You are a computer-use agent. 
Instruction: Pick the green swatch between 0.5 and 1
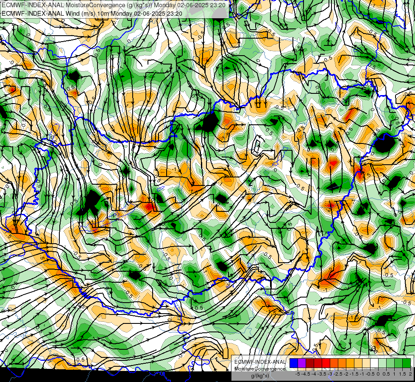pyautogui.click(x=390, y=363)
